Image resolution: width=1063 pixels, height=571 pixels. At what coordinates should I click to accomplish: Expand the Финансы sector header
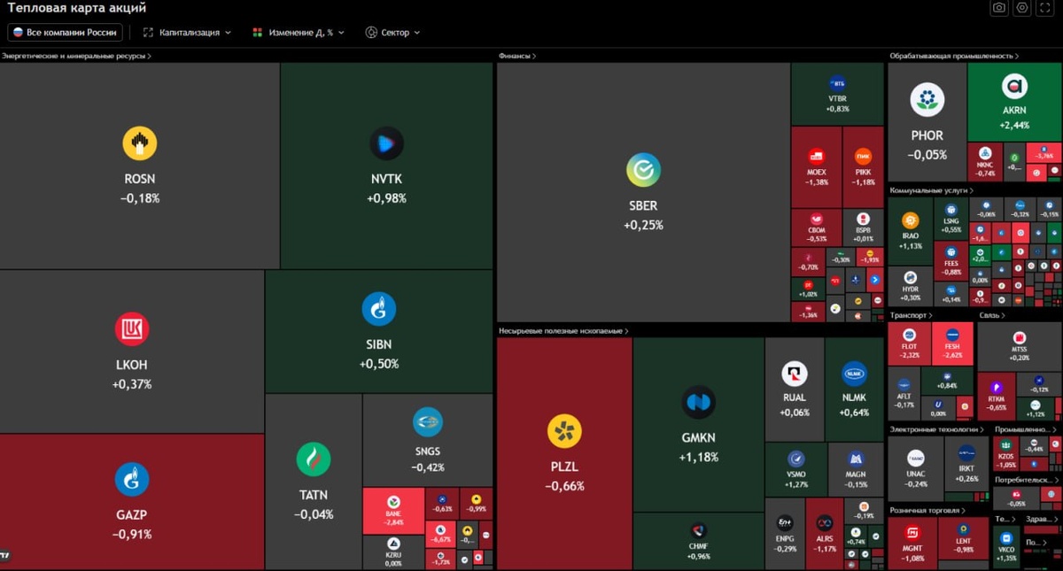coord(517,56)
